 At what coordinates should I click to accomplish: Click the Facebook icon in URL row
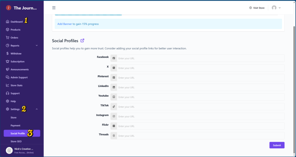114,58
